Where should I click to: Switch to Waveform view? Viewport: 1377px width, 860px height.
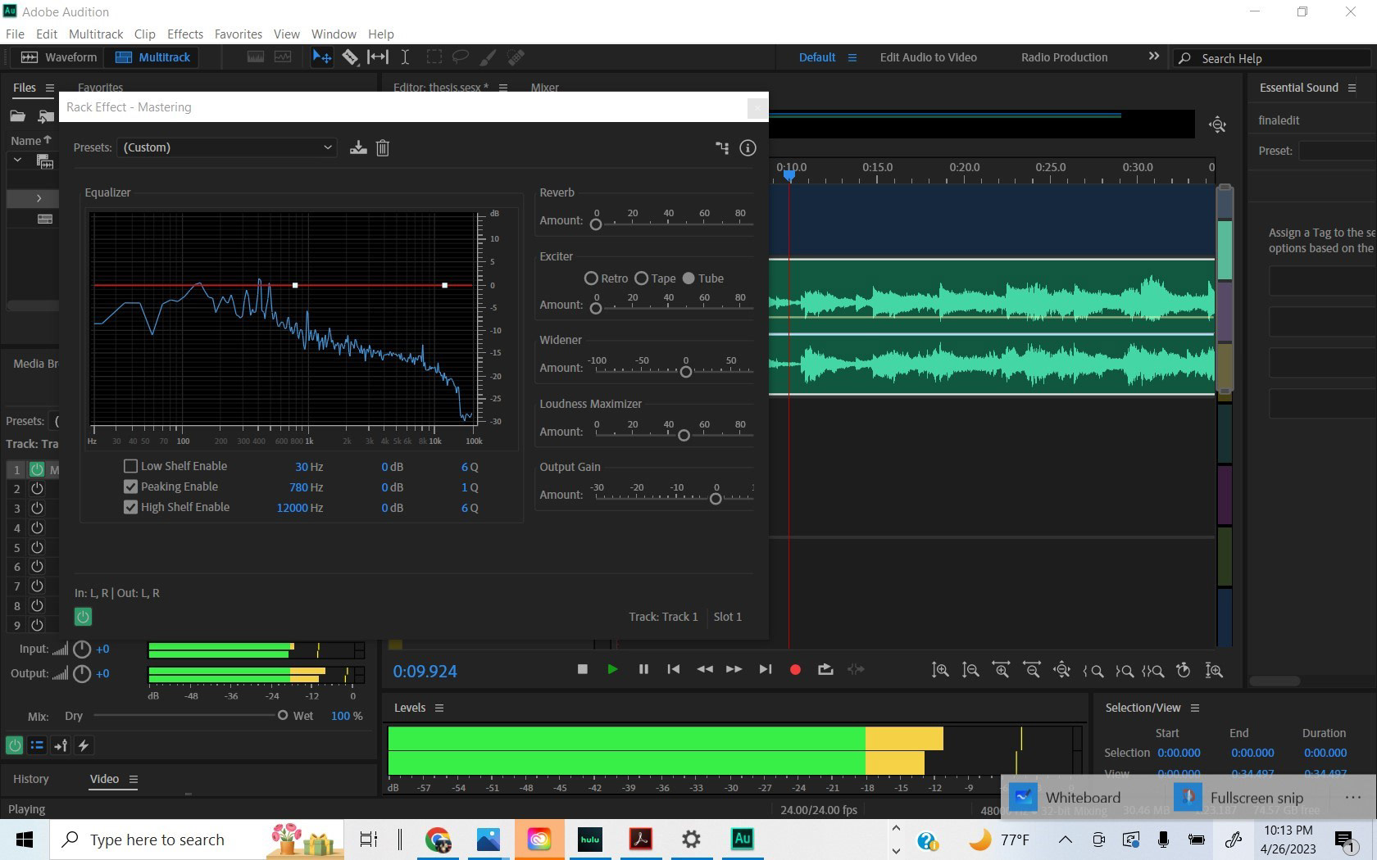(58, 57)
